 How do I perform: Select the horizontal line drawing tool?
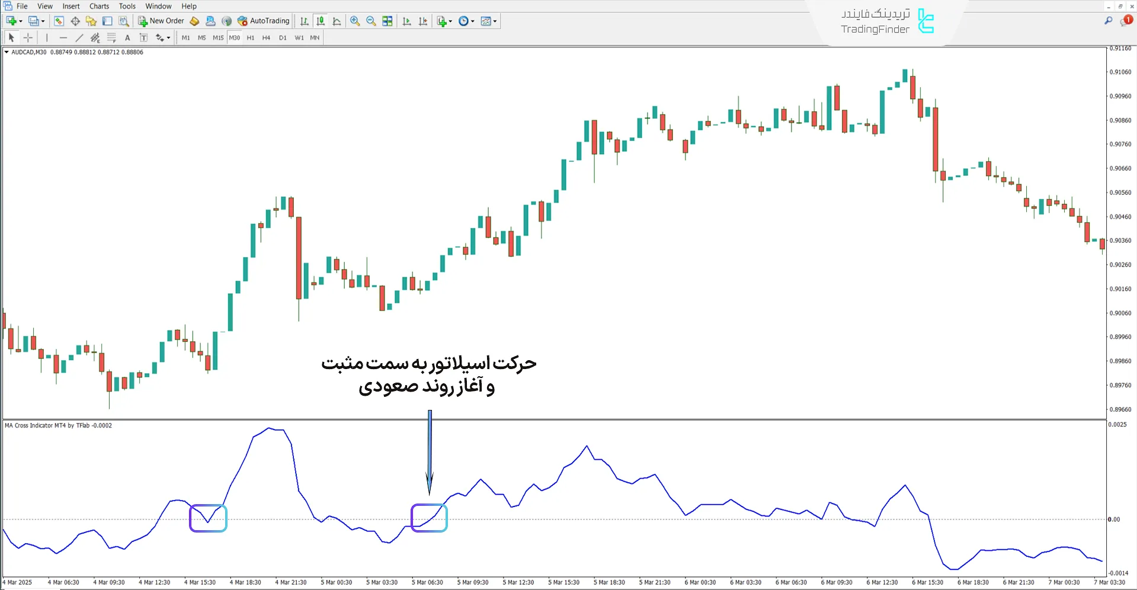(63, 38)
